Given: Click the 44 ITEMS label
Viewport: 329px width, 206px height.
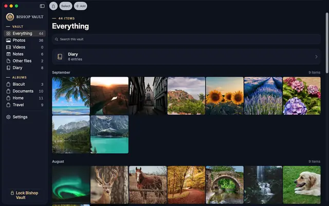Looking at the screenshot, I should click(66, 19).
